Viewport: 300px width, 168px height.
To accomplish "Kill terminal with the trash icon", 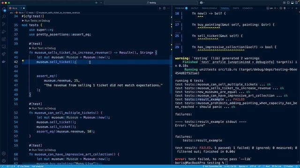I will pyautogui.click(x=285, y=8).
